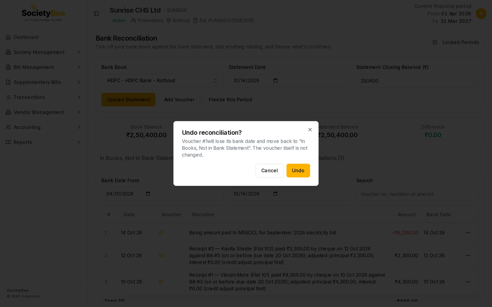Open row actions for Vikram More receipt
Screen dimensions: 492x307
click(468, 282)
